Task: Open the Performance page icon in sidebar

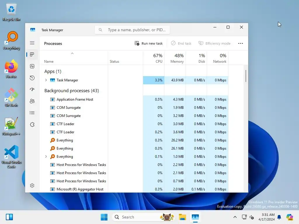Action: coord(32,66)
